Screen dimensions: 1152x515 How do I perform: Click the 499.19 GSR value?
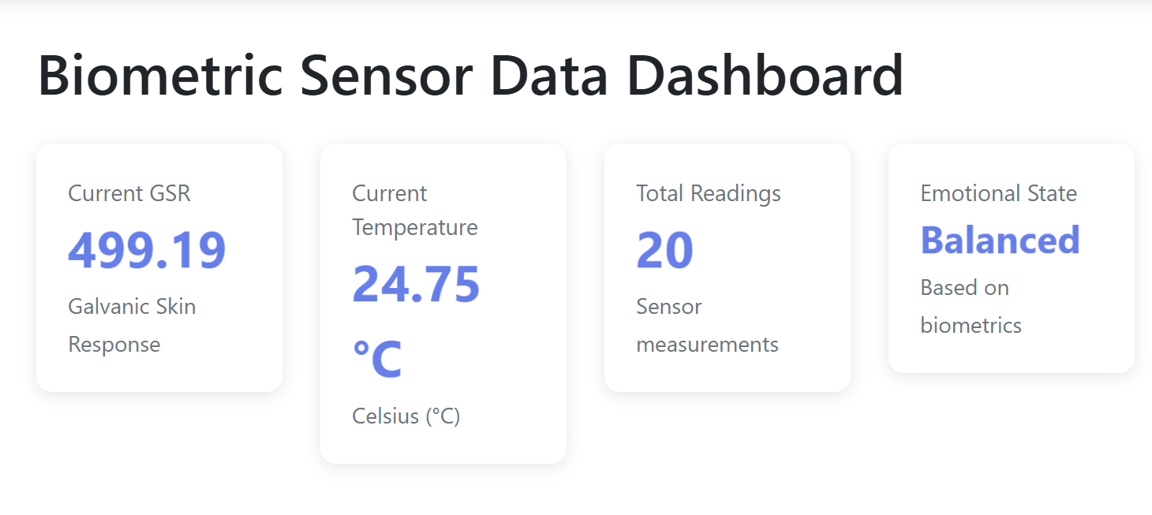pyautogui.click(x=147, y=251)
